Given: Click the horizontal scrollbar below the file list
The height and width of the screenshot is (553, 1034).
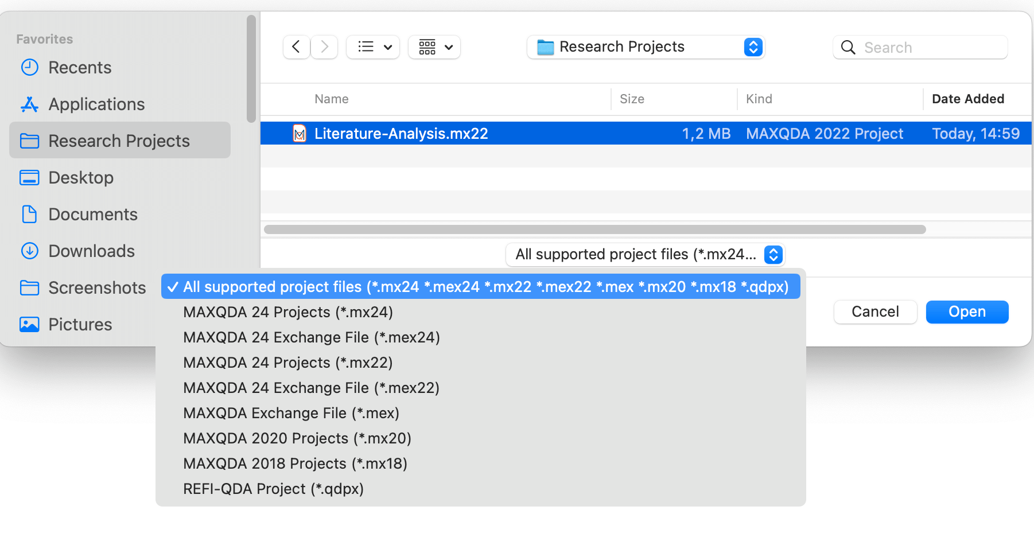Looking at the screenshot, I should (x=594, y=229).
